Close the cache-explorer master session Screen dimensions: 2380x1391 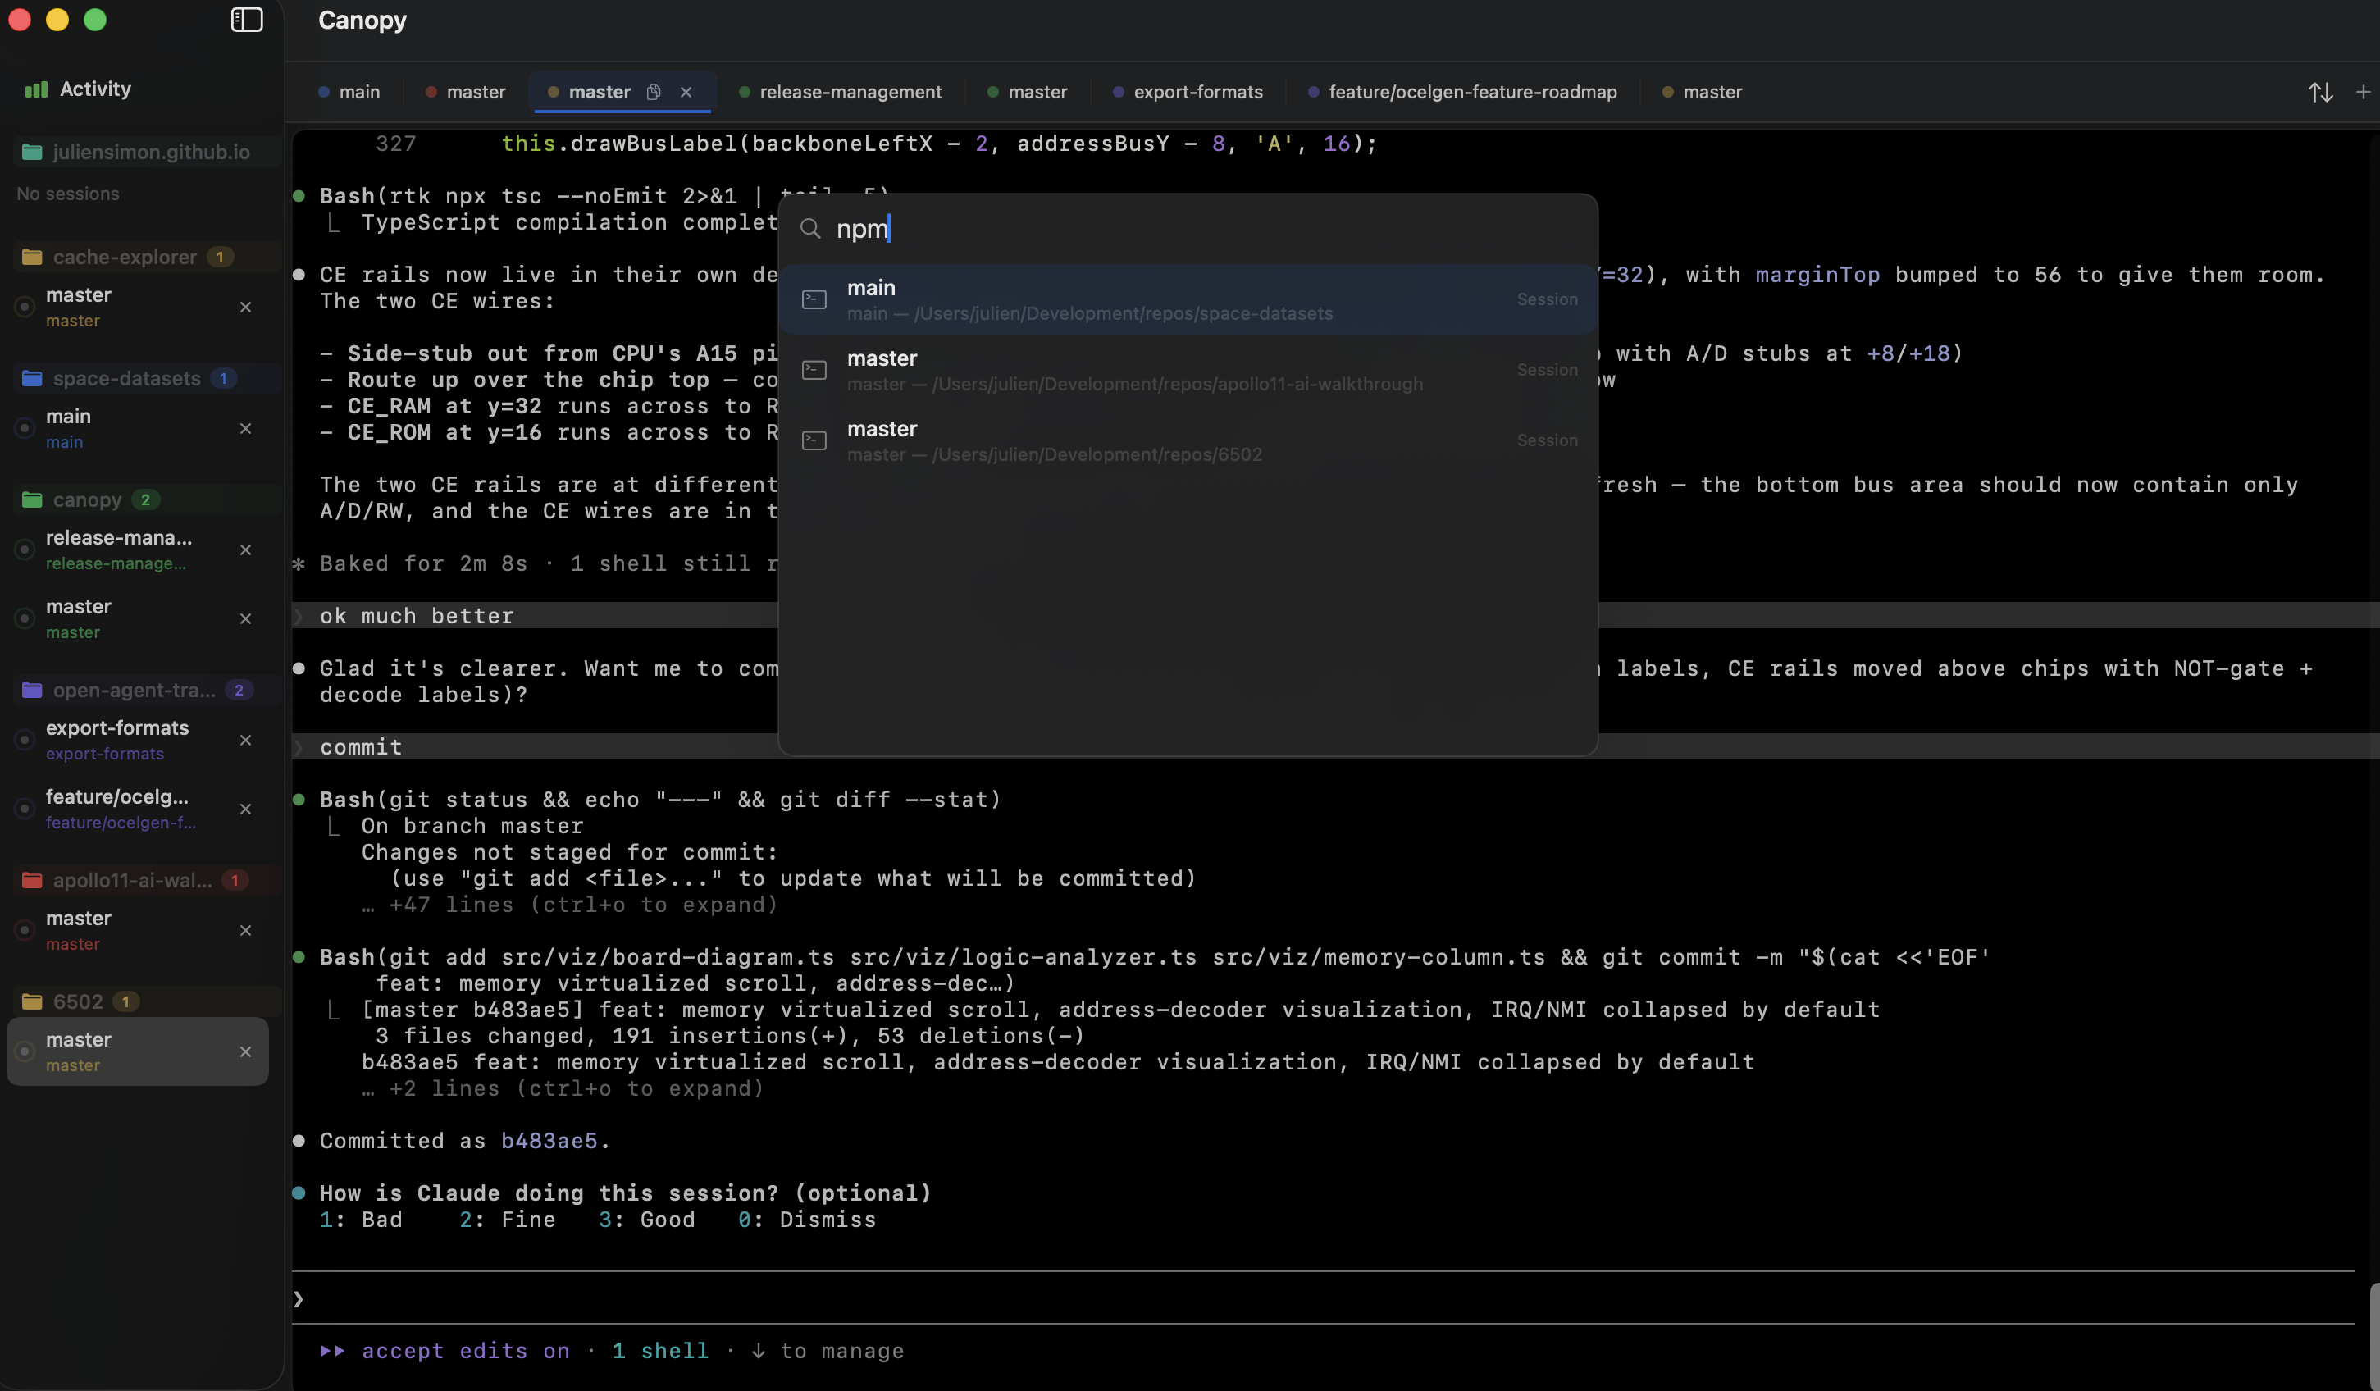[x=245, y=307]
